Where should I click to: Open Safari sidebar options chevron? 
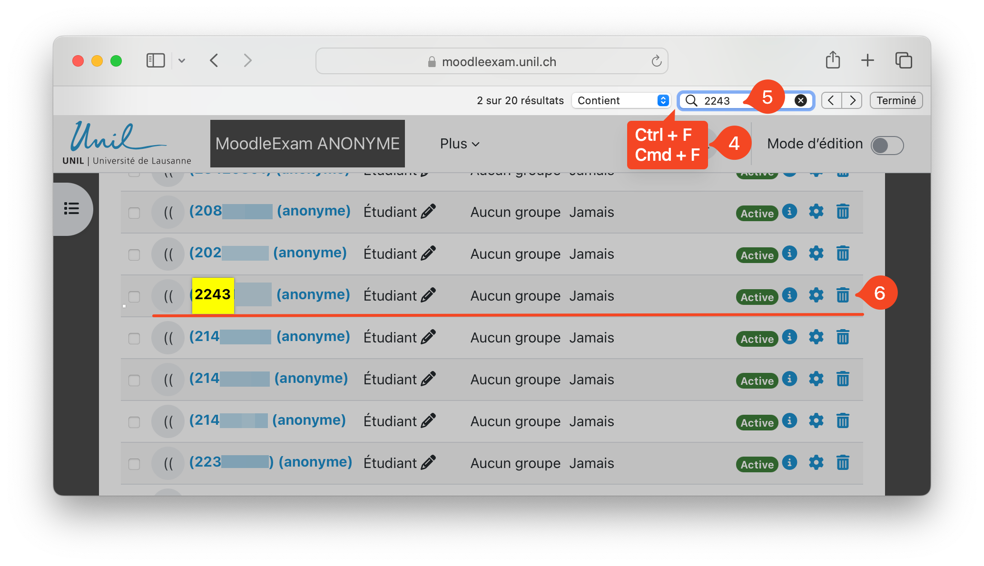(x=182, y=61)
